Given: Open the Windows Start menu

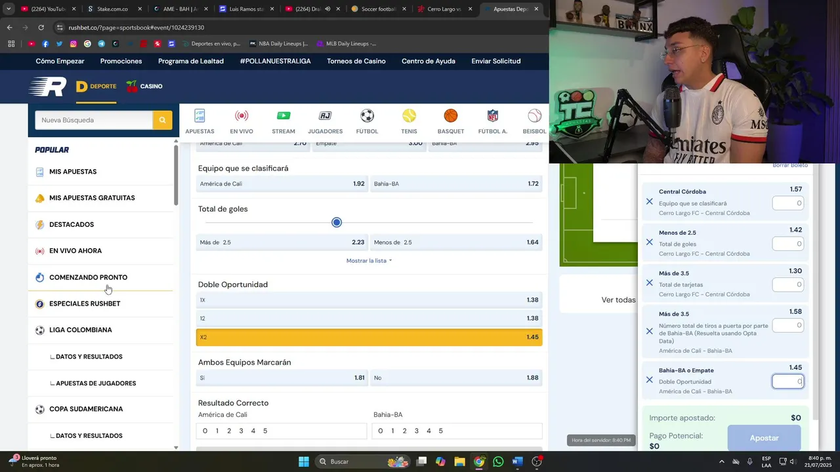Looking at the screenshot, I should (304, 462).
